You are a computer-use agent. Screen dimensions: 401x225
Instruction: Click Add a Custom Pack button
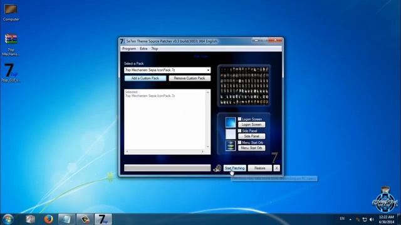pos(145,78)
